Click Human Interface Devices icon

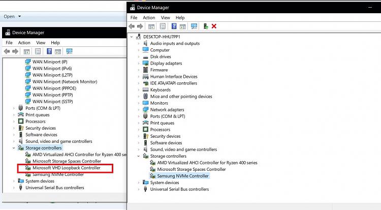click(145, 76)
